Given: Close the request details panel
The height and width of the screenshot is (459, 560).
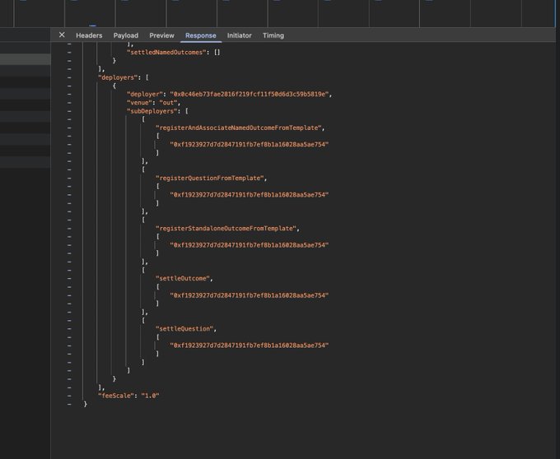Looking at the screenshot, I should click(x=62, y=35).
